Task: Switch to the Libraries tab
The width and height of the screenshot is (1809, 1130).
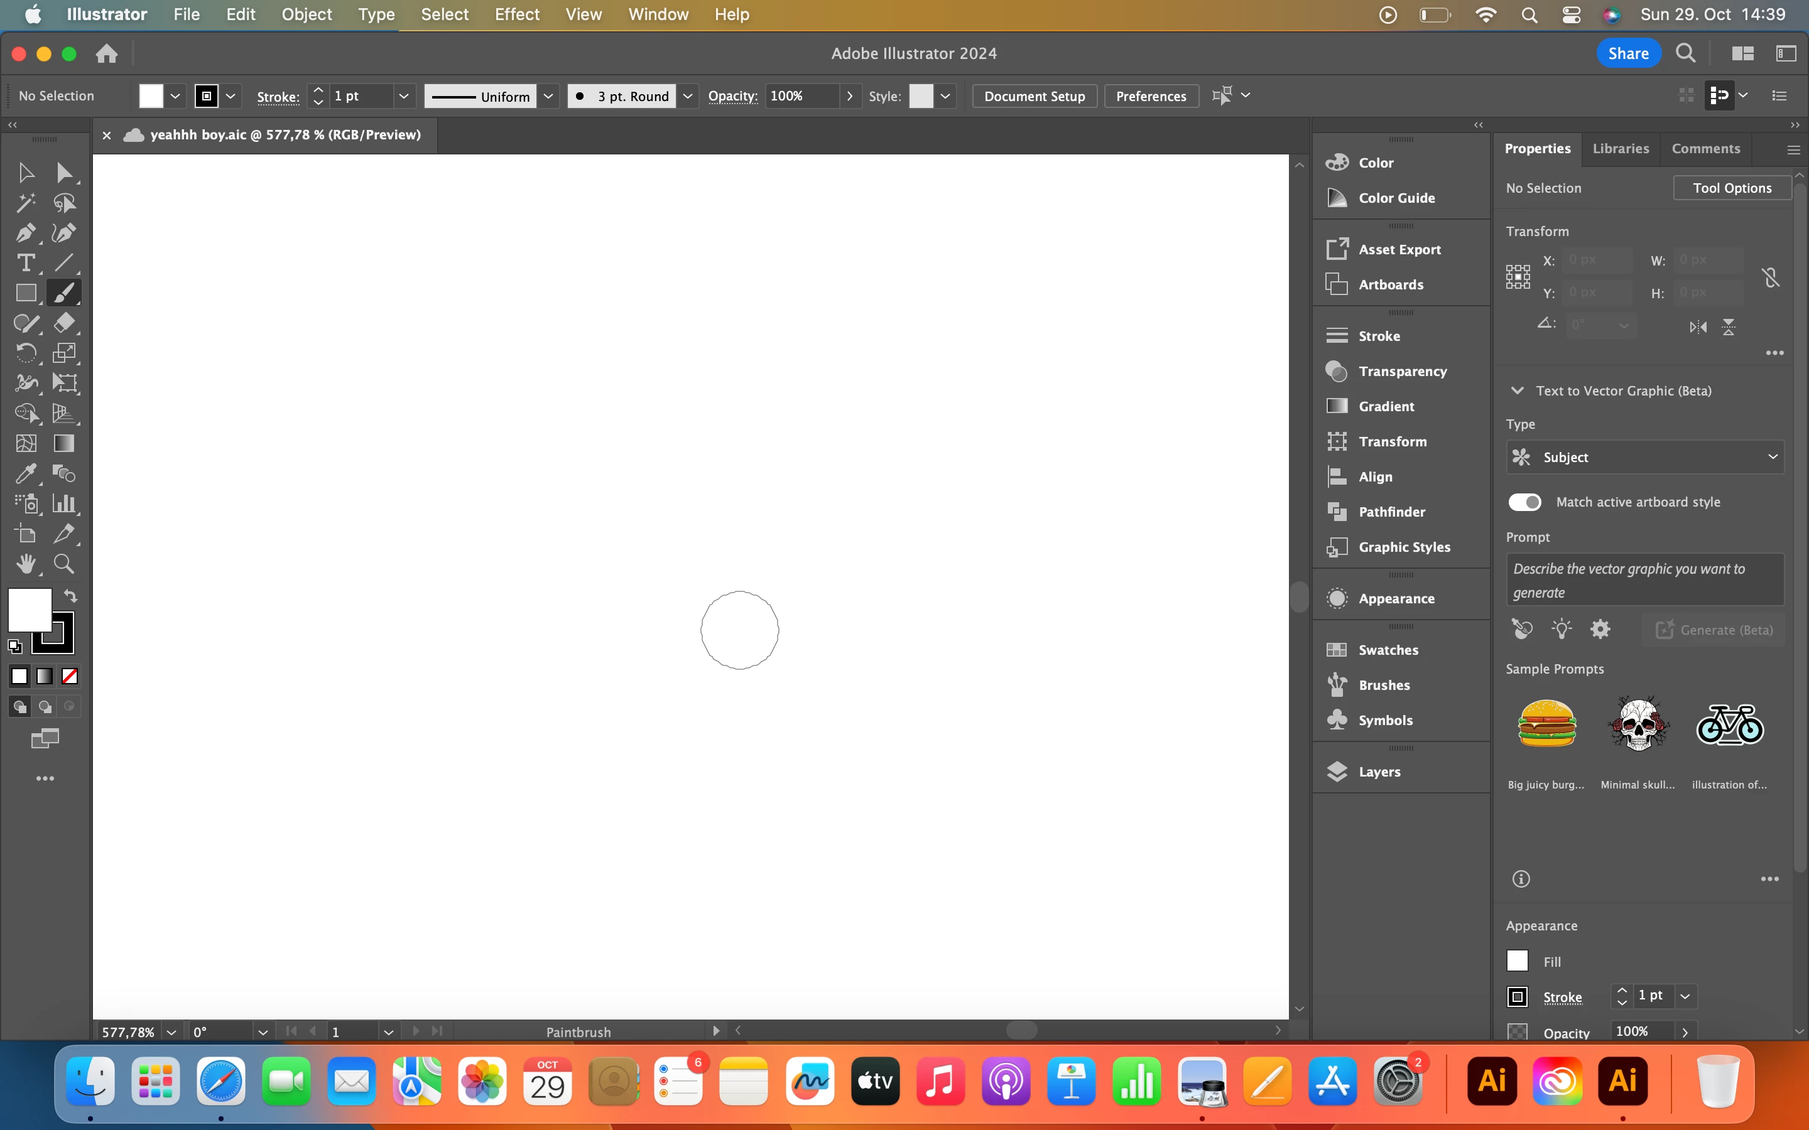Action: pos(1620,149)
